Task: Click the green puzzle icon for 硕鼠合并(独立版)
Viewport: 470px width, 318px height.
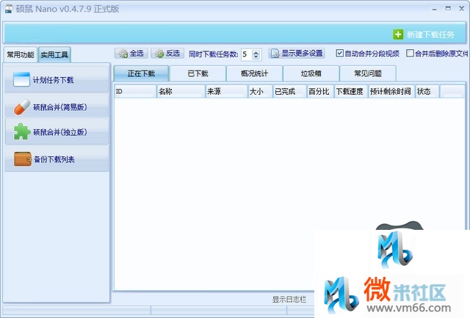Action: (x=21, y=131)
